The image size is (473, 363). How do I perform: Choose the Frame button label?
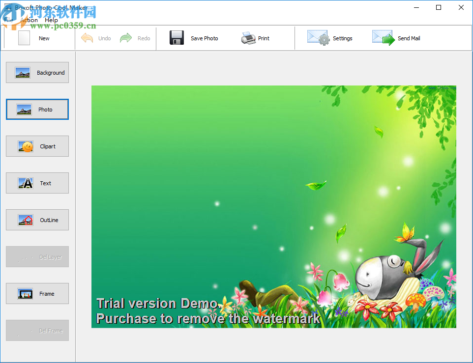(47, 294)
